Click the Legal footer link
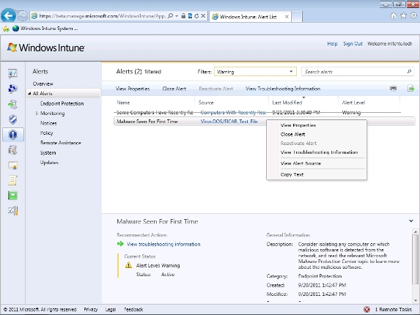Screen dimensions: 420x315 click(111, 309)
